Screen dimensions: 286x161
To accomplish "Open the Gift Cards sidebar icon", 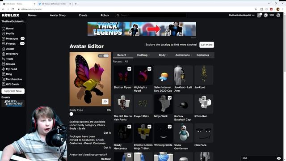I will click(4, 84).
